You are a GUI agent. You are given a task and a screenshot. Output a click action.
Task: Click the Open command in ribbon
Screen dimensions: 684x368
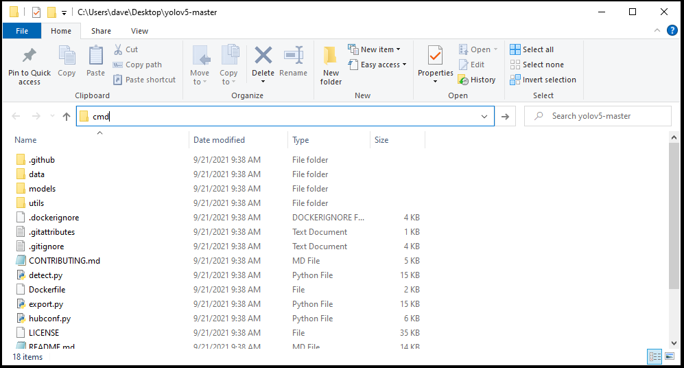(478, 49)
